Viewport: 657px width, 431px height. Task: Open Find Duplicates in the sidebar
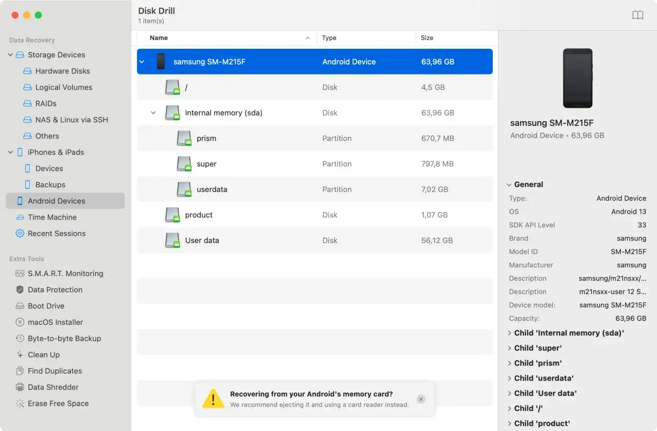(x=55, y=371)
